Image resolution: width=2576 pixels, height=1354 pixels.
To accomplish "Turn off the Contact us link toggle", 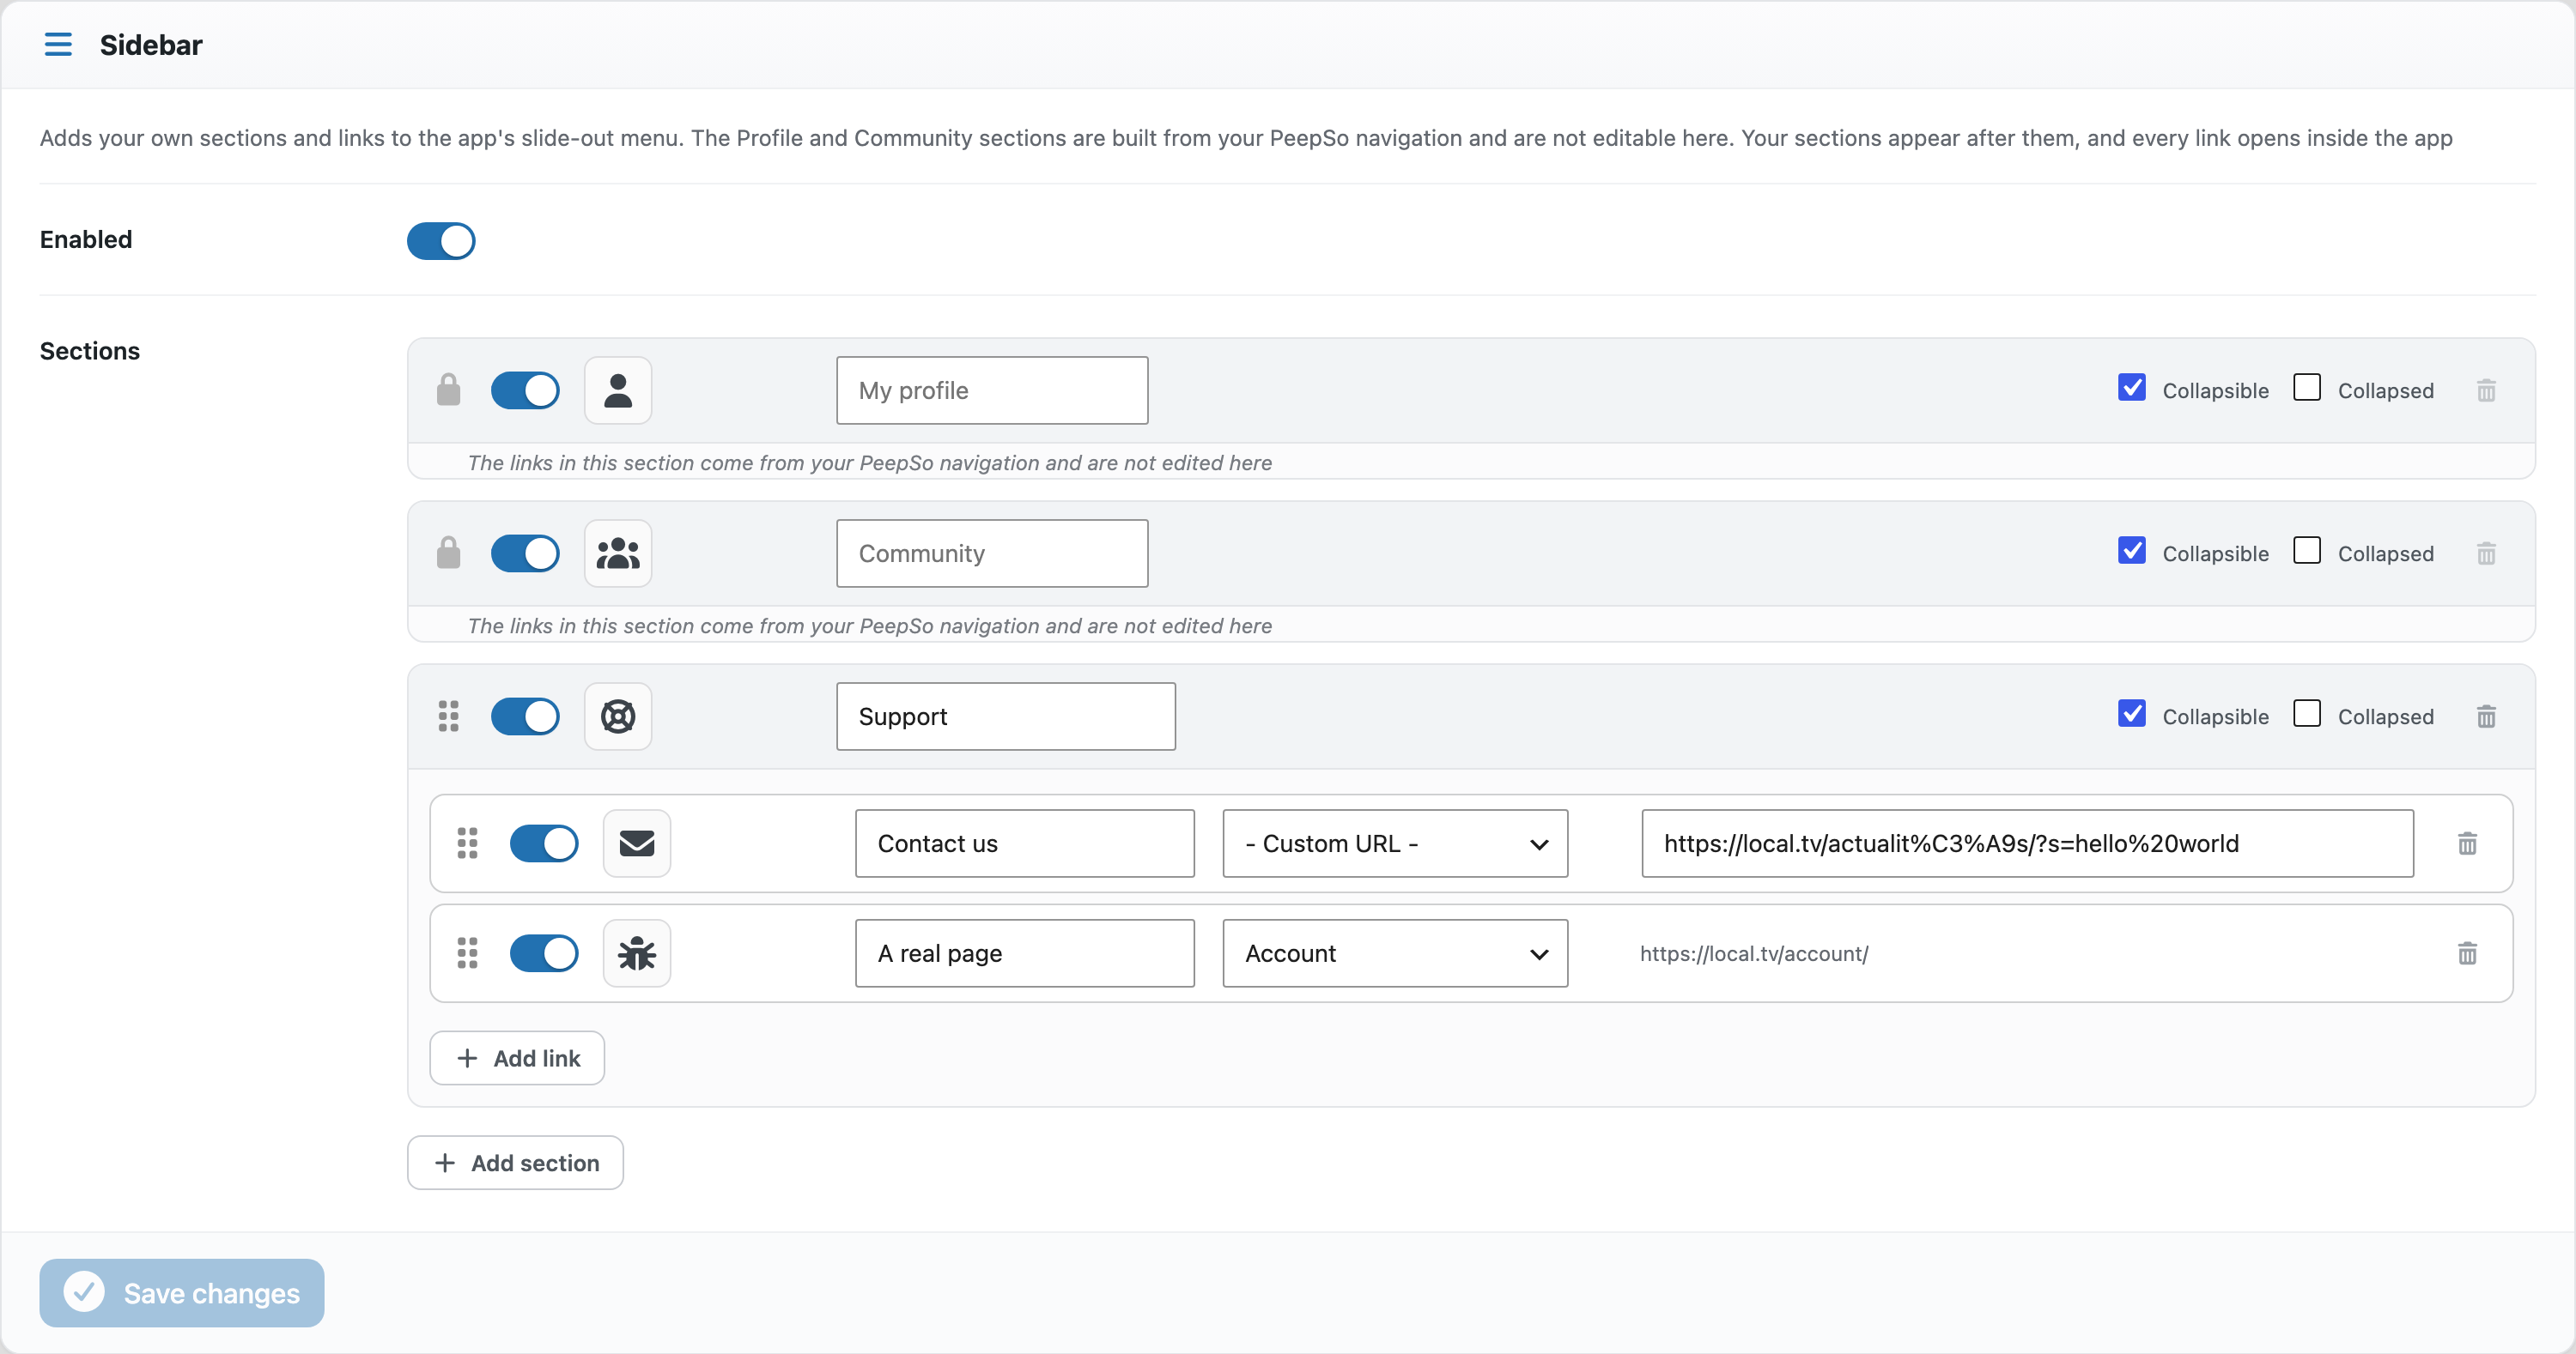I will [x=544, y=843].
